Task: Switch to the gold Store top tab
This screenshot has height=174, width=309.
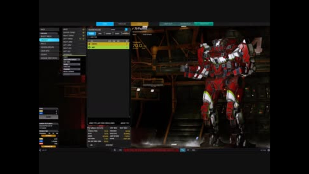Action: click(139, 24)
